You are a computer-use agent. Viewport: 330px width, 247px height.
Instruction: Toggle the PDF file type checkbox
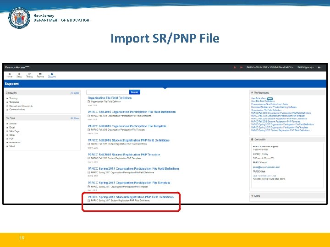point(7,139)
